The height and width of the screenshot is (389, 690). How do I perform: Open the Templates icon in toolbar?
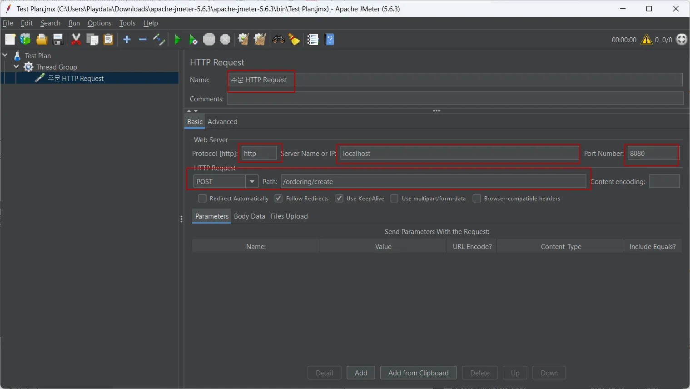[25, 40]
